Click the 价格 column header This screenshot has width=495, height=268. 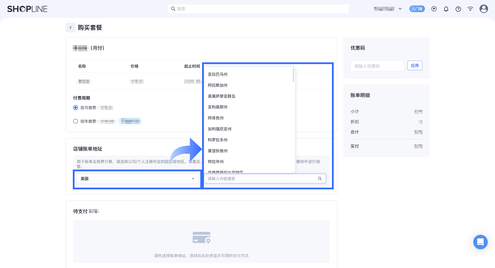point(135,66)
